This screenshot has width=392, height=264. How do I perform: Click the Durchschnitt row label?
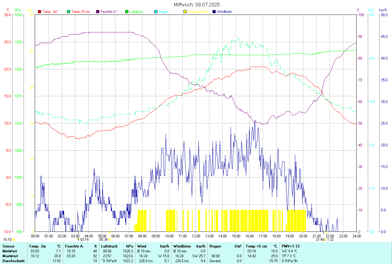[x=13, y=261]
